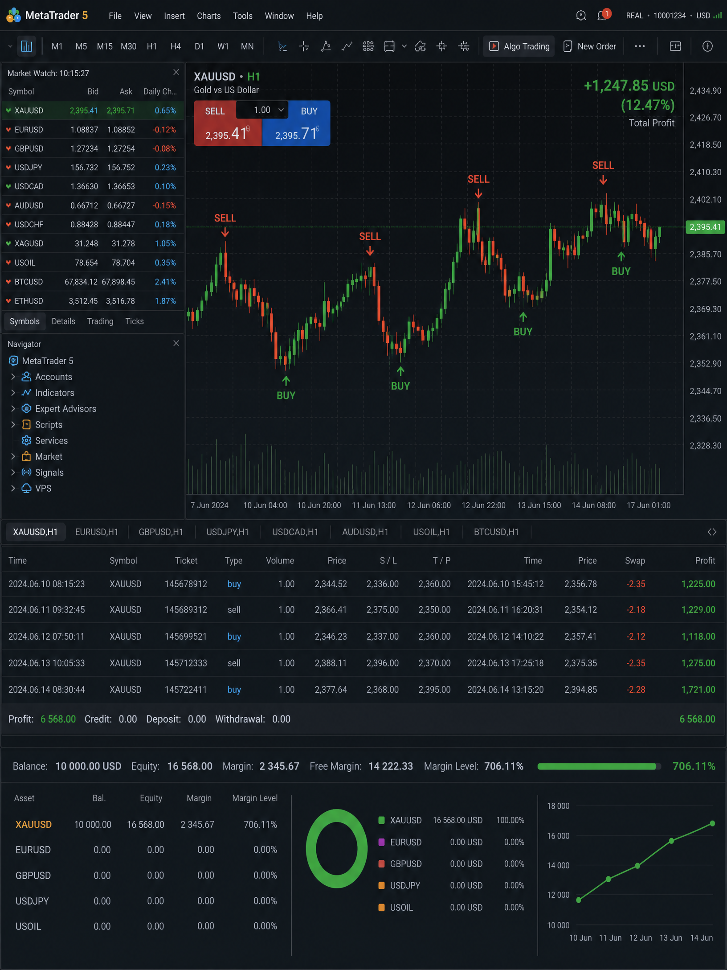Image resolution: width=727 pixels, height=970 pixels.
Task: Click the green XAUUSD legend swatch
Action: tap(381, 820)
